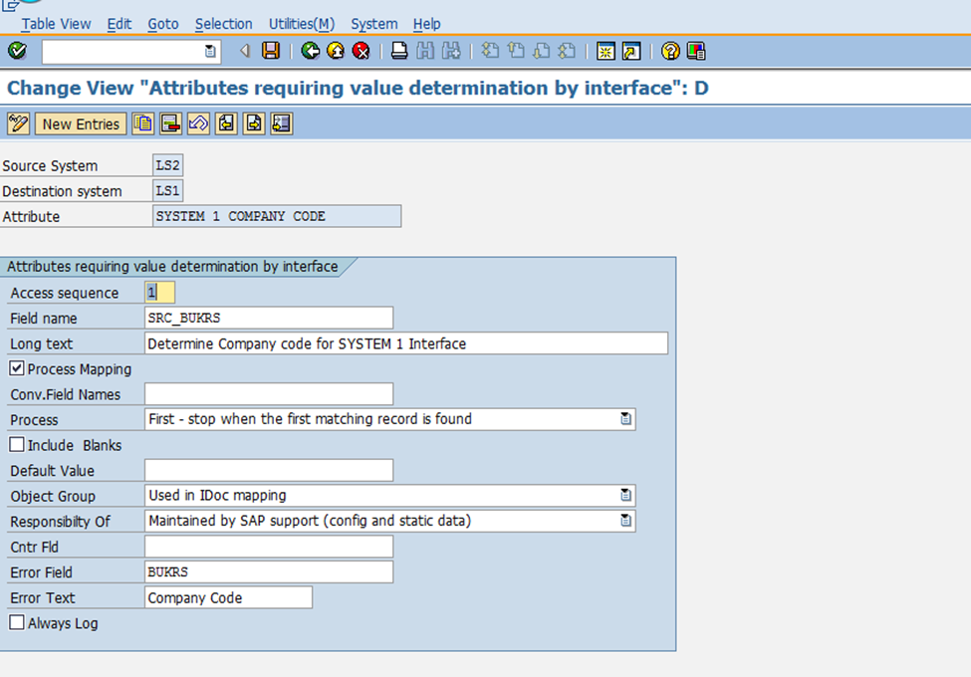This screenshot has width=971, height=677.
Task: Open the Print icon in the standard toolbar
Action: tap(398, 51)
